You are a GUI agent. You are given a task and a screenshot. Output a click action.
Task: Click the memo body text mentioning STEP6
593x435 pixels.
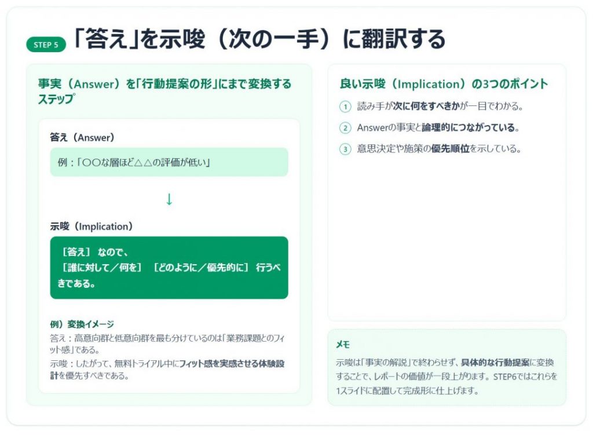click(446, 376)
